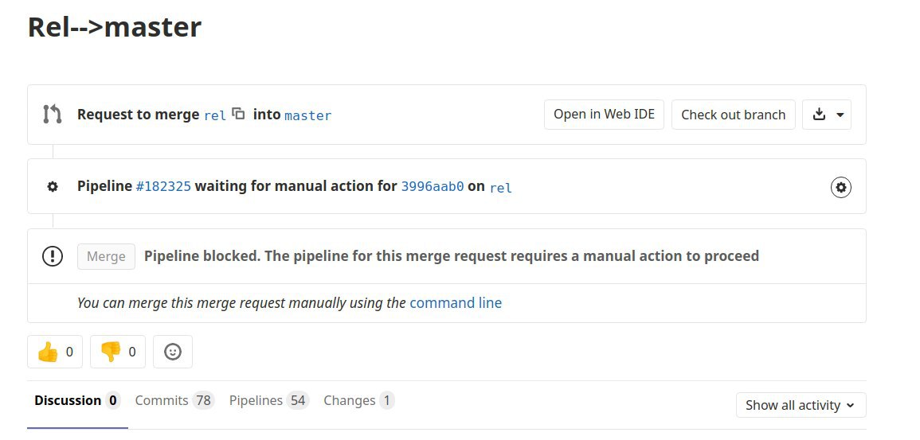Viewport: 920px width, 440px height.
Task: Click the download icon button
Action: pyautogui.click(x=819, y=115)
